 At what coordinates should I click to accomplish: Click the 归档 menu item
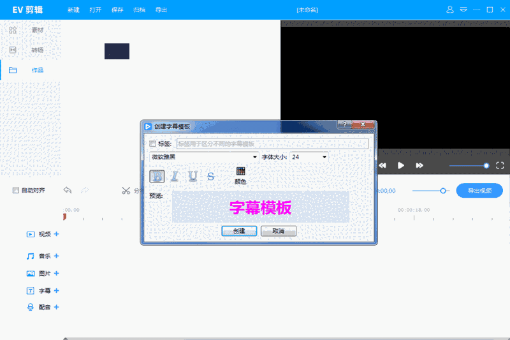tap(139, 10)
